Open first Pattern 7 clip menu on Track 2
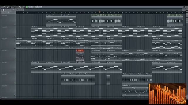The width and height of the screenshot is (188, 105). [x=47, y=15]
